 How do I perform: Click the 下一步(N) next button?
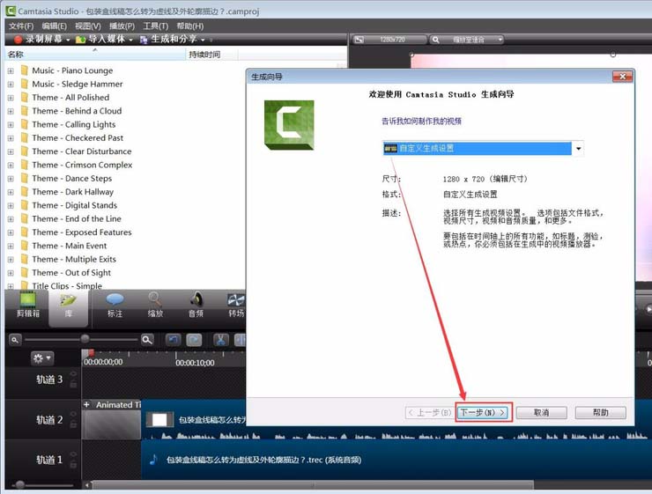click(483, 413)
